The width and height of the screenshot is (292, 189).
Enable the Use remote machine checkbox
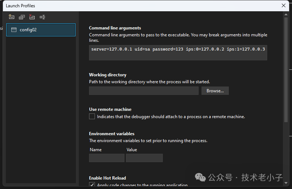[92, 117]
